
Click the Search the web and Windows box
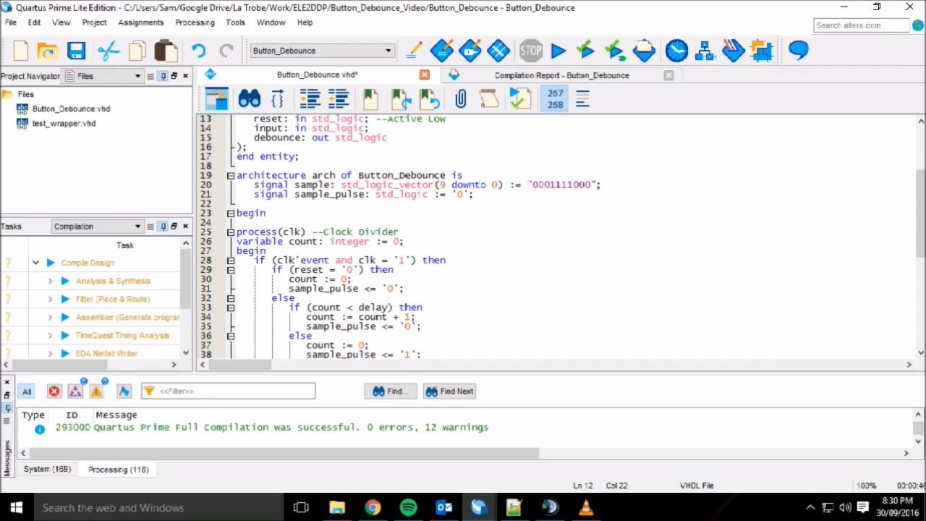pyautogui.click(x=161, y=507)
